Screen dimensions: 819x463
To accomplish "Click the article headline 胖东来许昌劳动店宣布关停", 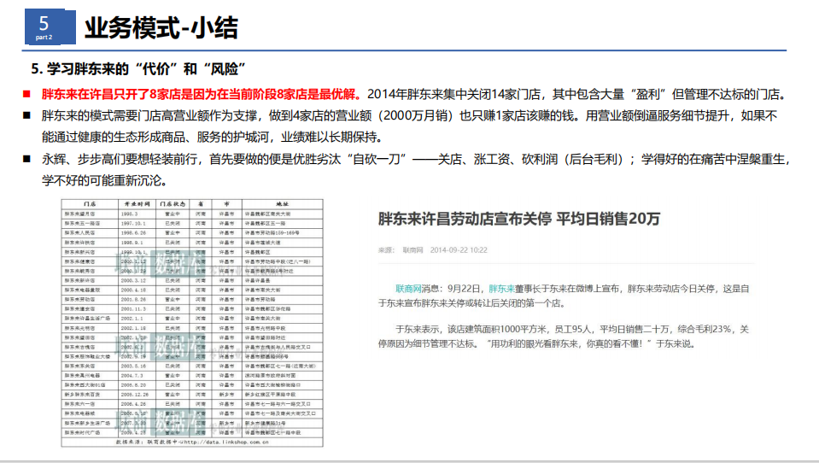I will click(x=519, y=219).
